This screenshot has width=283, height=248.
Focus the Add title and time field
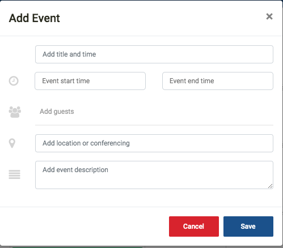point(154,54)
